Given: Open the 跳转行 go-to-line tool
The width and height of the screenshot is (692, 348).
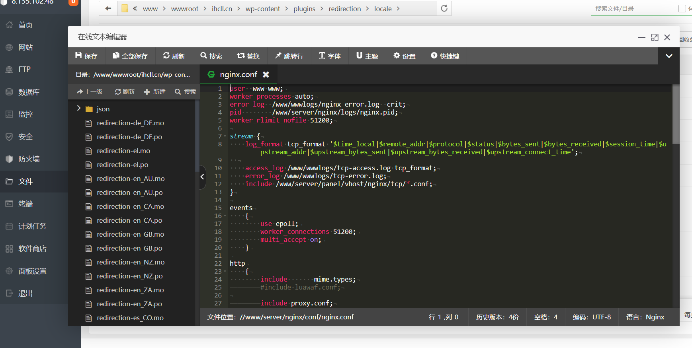Looking at the screenshot, I should point(289,56).
